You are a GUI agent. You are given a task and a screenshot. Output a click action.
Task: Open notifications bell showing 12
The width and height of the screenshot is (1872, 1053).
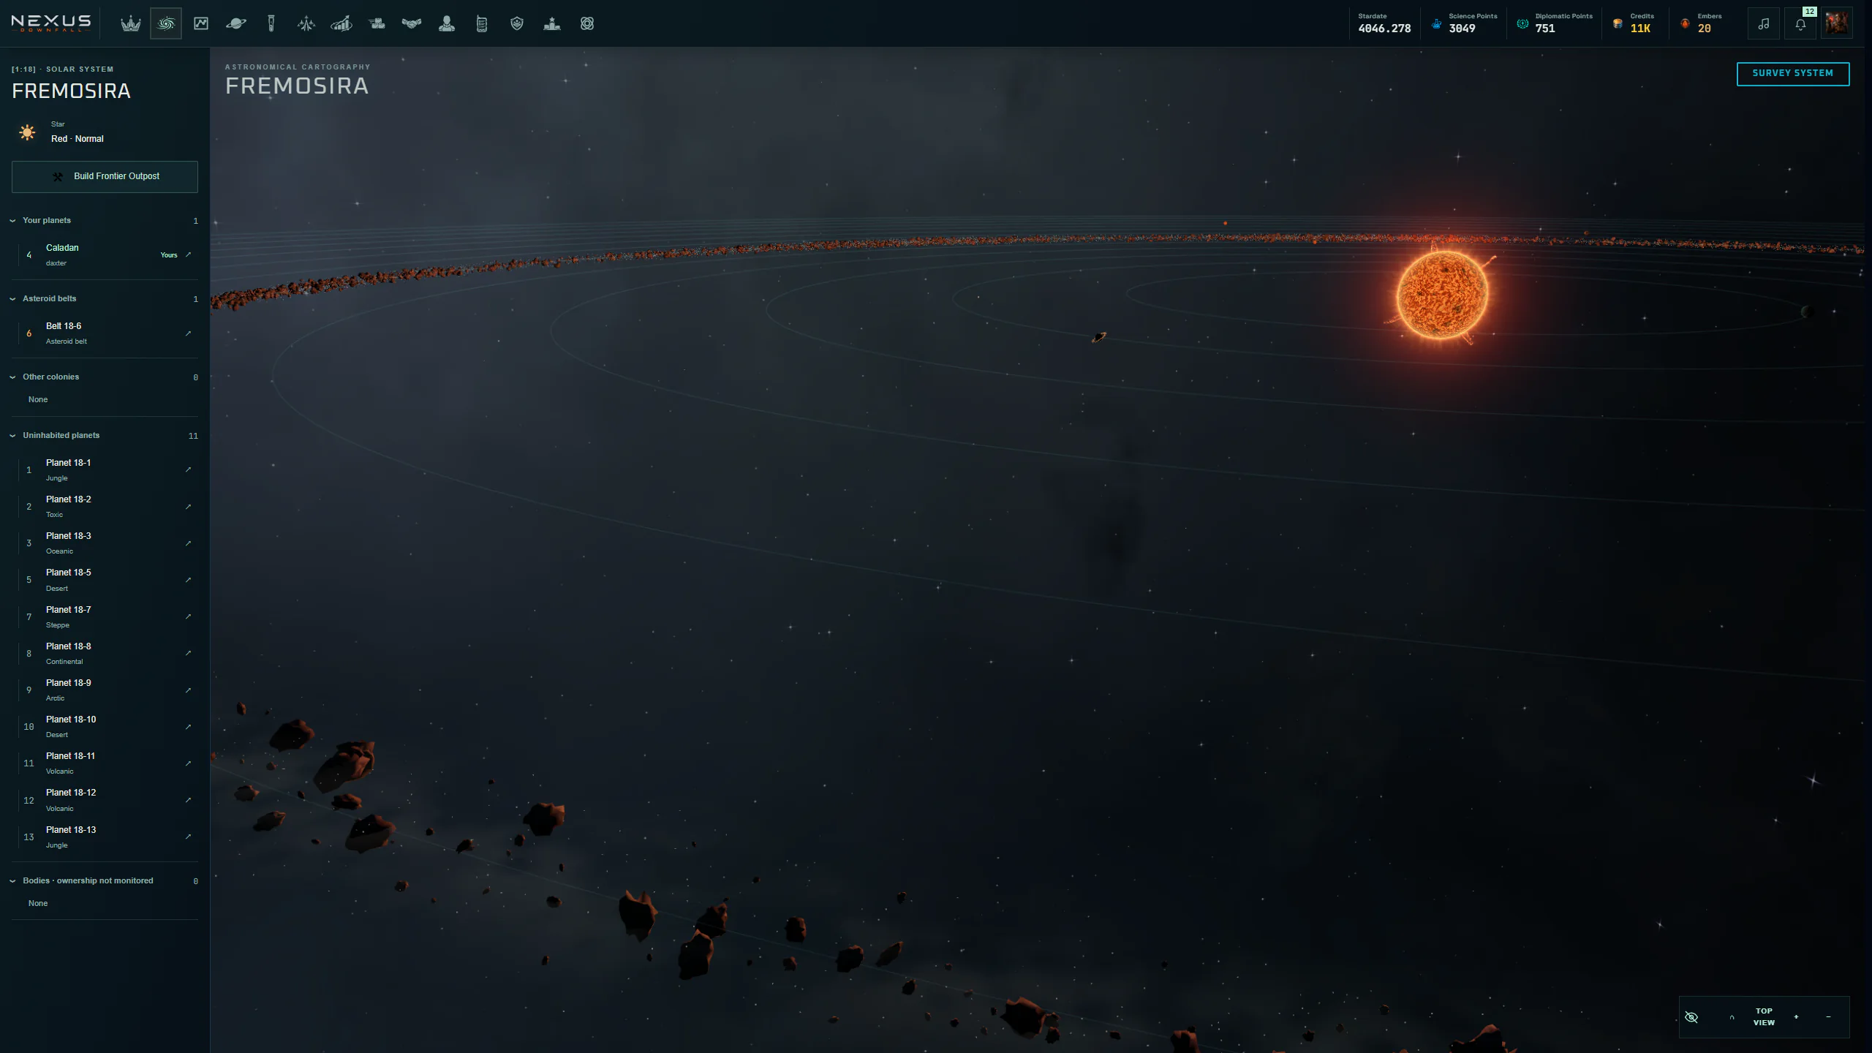pos(1800,24)
